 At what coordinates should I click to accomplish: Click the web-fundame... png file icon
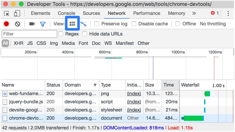(x=5, y=94)
